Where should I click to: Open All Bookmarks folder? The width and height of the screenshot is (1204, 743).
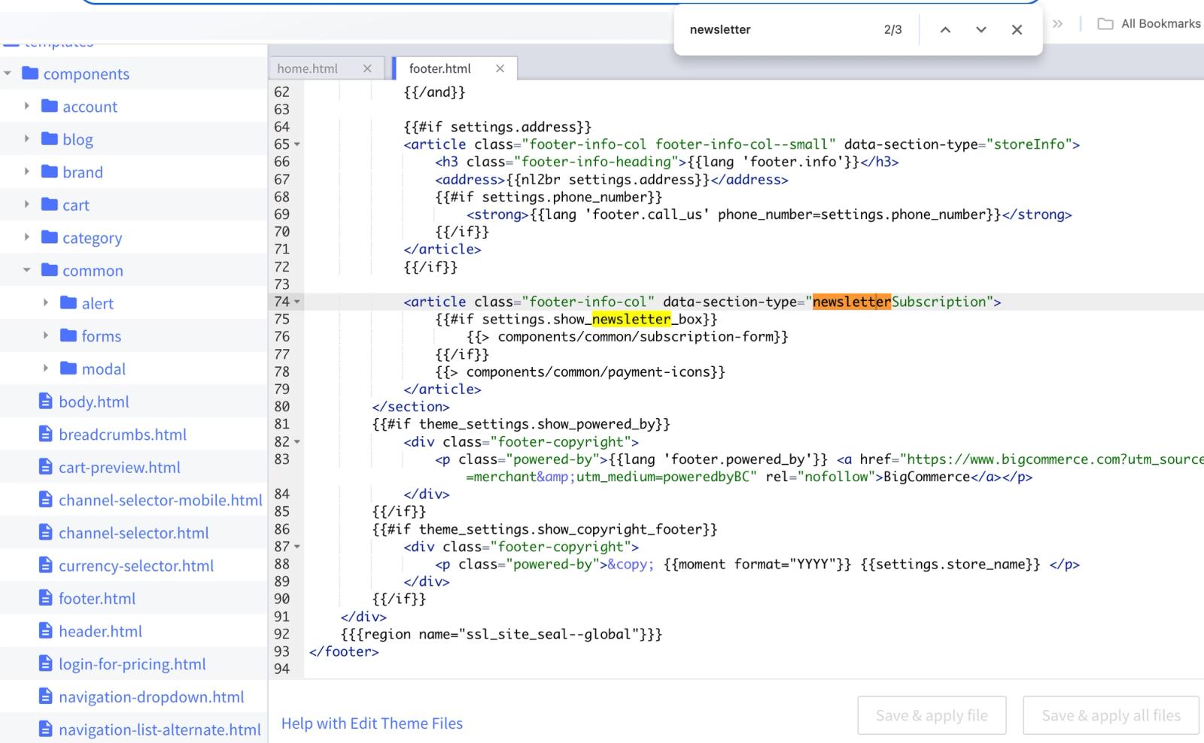[x=1149, y=23]
